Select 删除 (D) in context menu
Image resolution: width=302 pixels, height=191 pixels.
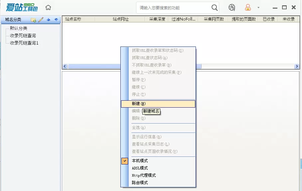tap(158, 118)
